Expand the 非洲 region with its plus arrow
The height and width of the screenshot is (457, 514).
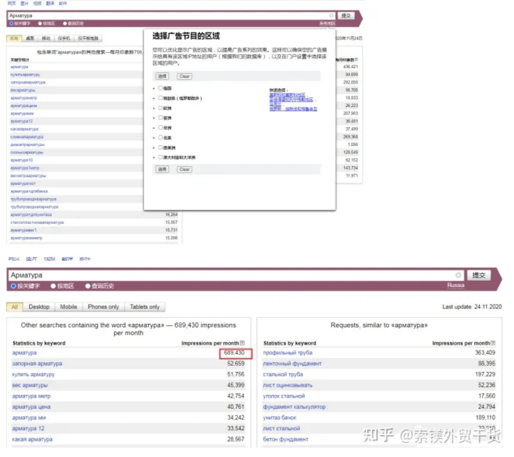[154, 128]
